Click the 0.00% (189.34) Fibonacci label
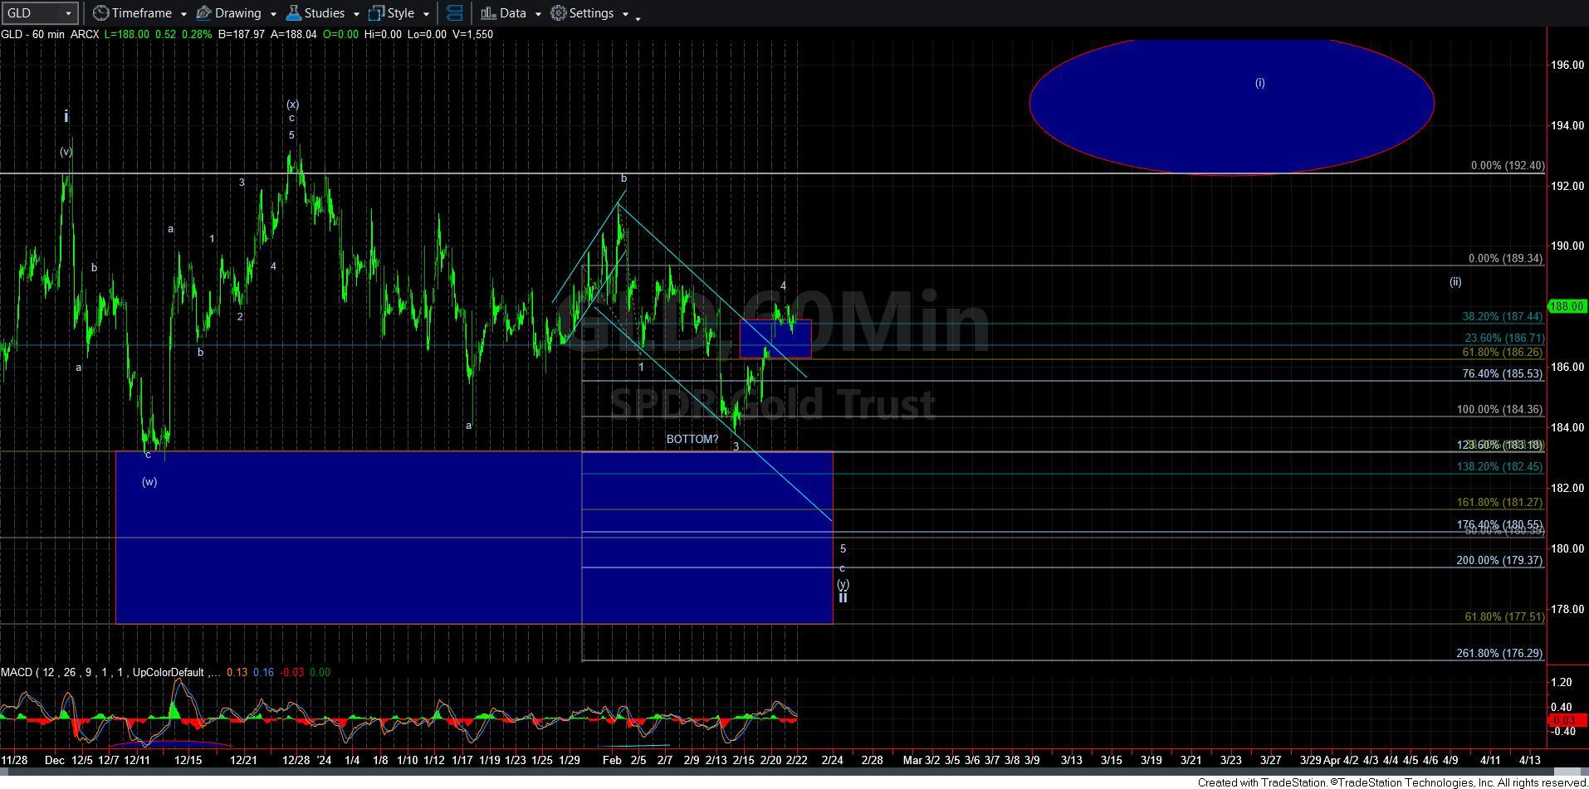 point(1505,259)
